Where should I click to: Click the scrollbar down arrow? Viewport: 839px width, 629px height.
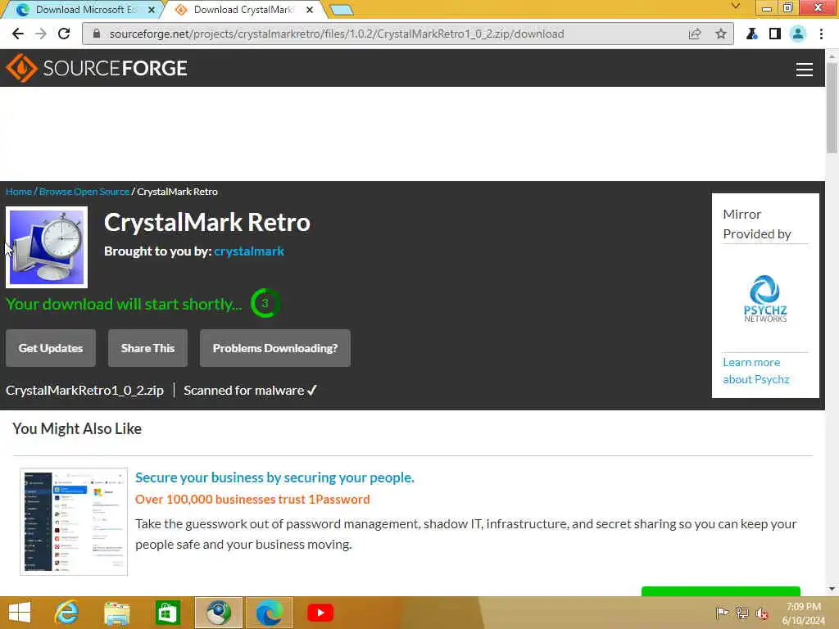point(832,589)
